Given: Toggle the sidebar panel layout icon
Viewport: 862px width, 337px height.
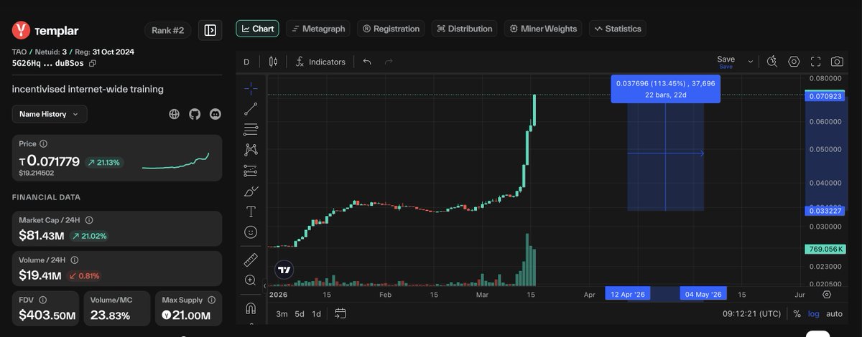Looking at the screenshot, I should (210, 30).
